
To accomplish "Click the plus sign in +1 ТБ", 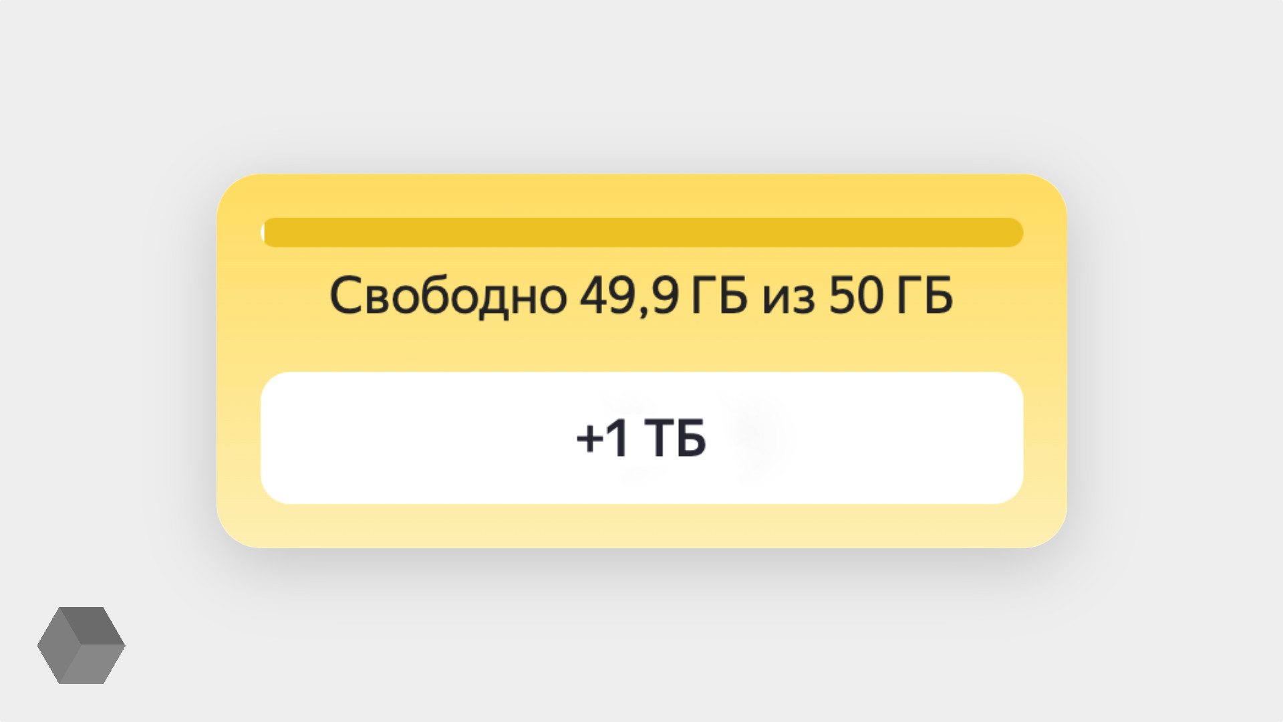I will pyautogui.click(x=589, y=439).
